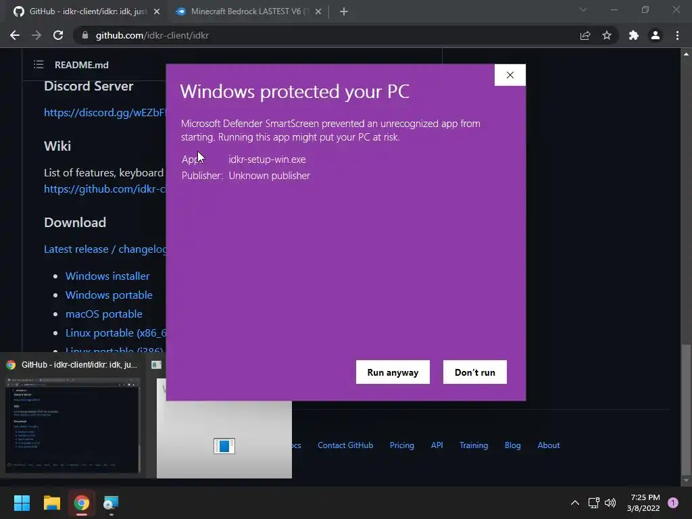Open the README table of contents icon
This screenshot has width=692, height=519.
coord(39,65)
